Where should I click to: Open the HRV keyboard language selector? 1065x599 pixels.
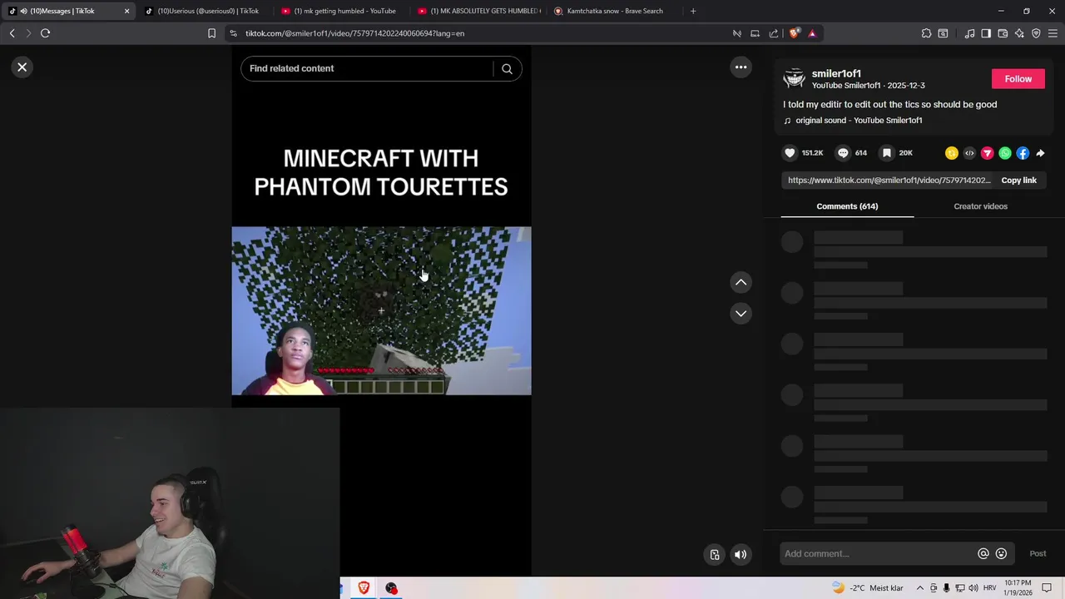(x=990, y=588)
